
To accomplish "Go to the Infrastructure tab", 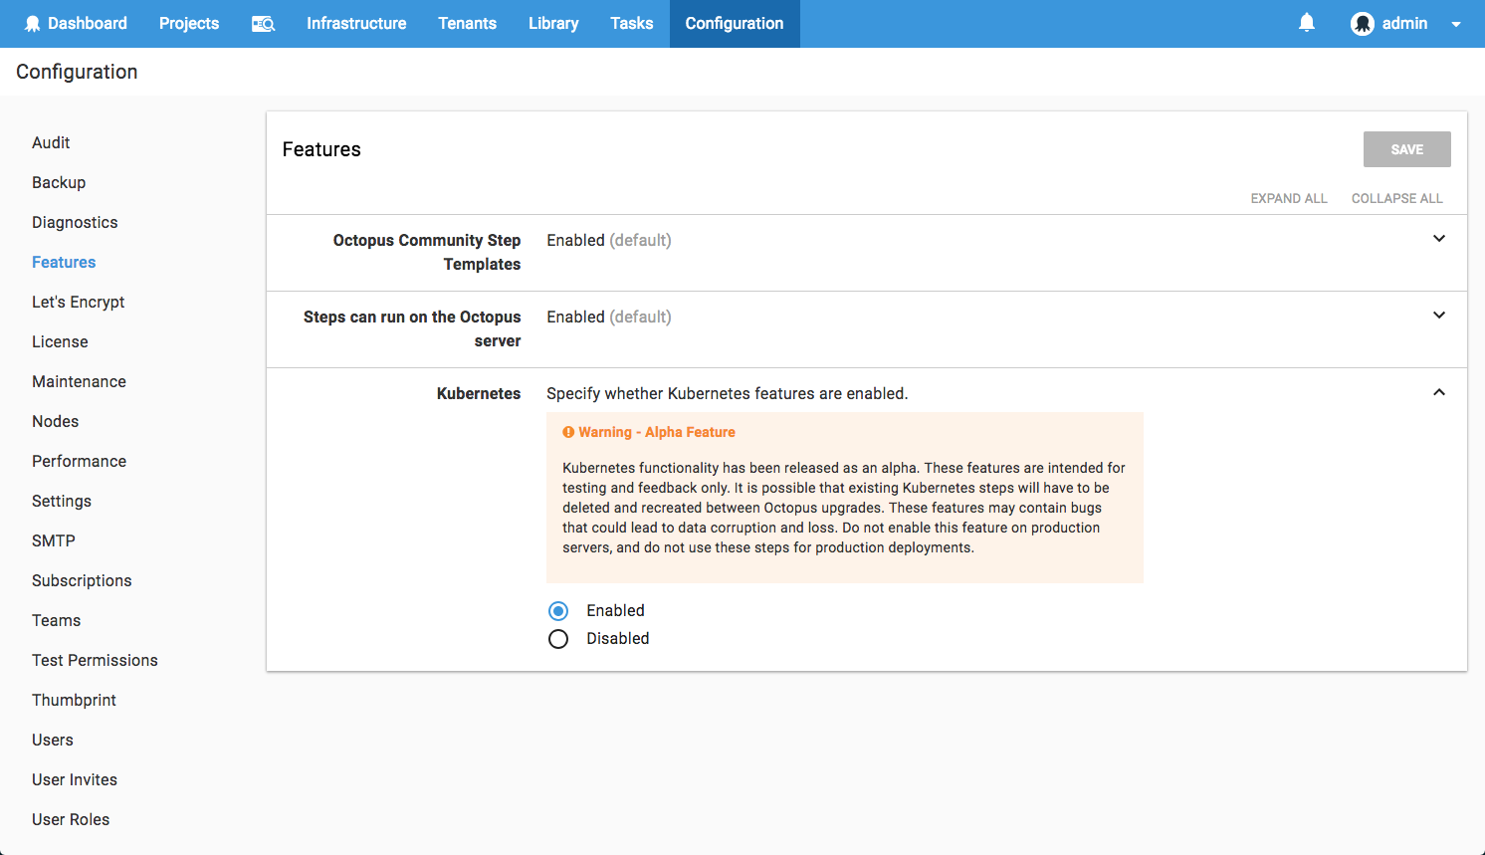I will [x=356, y=24].
